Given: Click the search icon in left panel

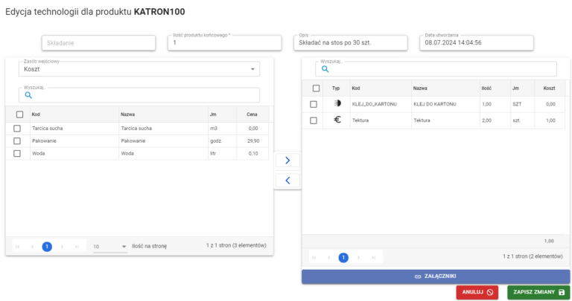Looking at the screenshot, I should pyautogui.click(x=29, y=95).
